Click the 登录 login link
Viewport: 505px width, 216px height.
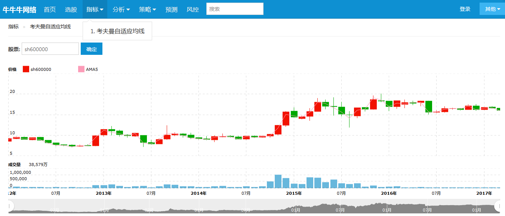[465, 9]
